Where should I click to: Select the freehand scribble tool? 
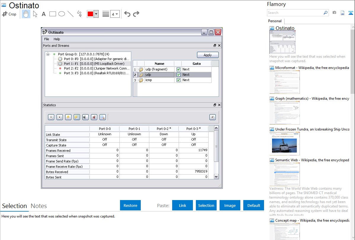click(x=79, y=14)
